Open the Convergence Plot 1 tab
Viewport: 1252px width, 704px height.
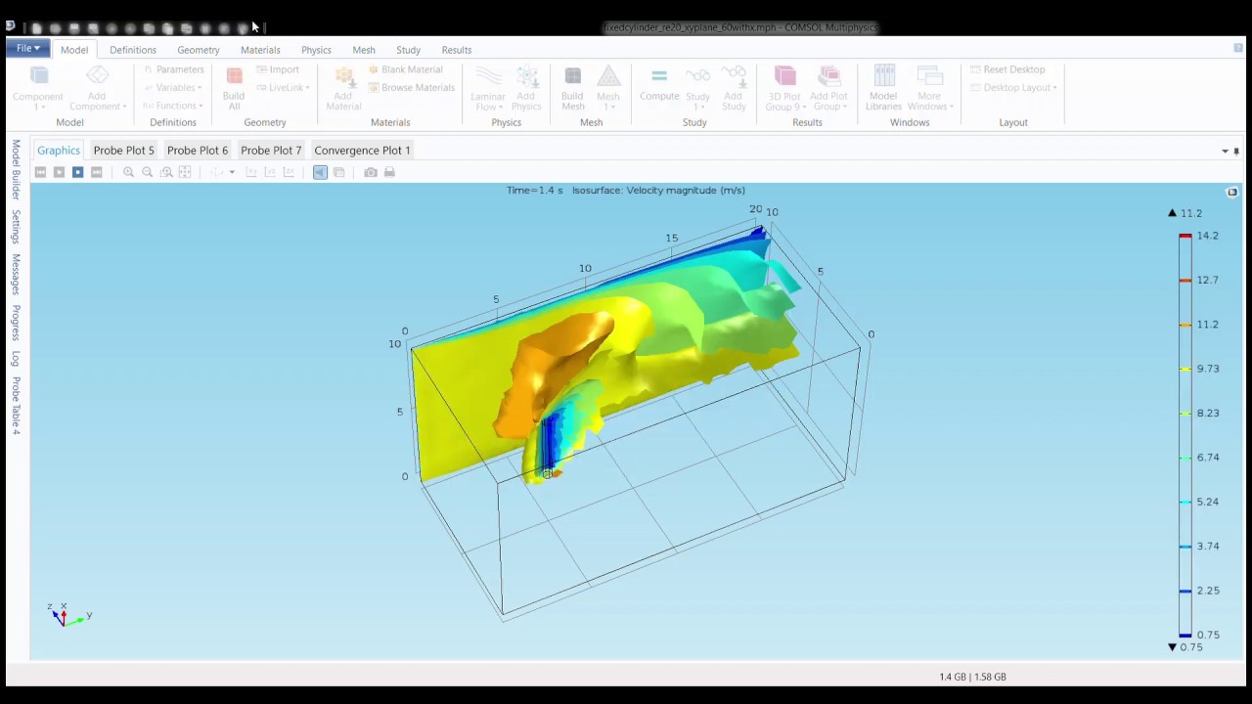pyautogui.click(x=362, y=150)
